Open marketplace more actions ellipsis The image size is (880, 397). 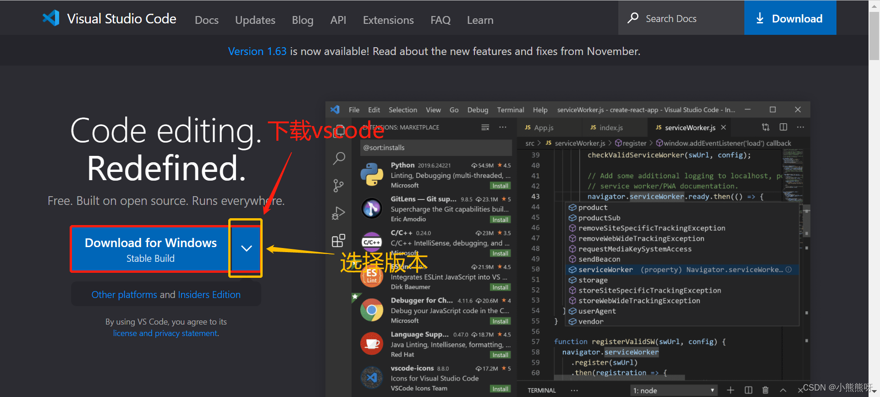503,127
